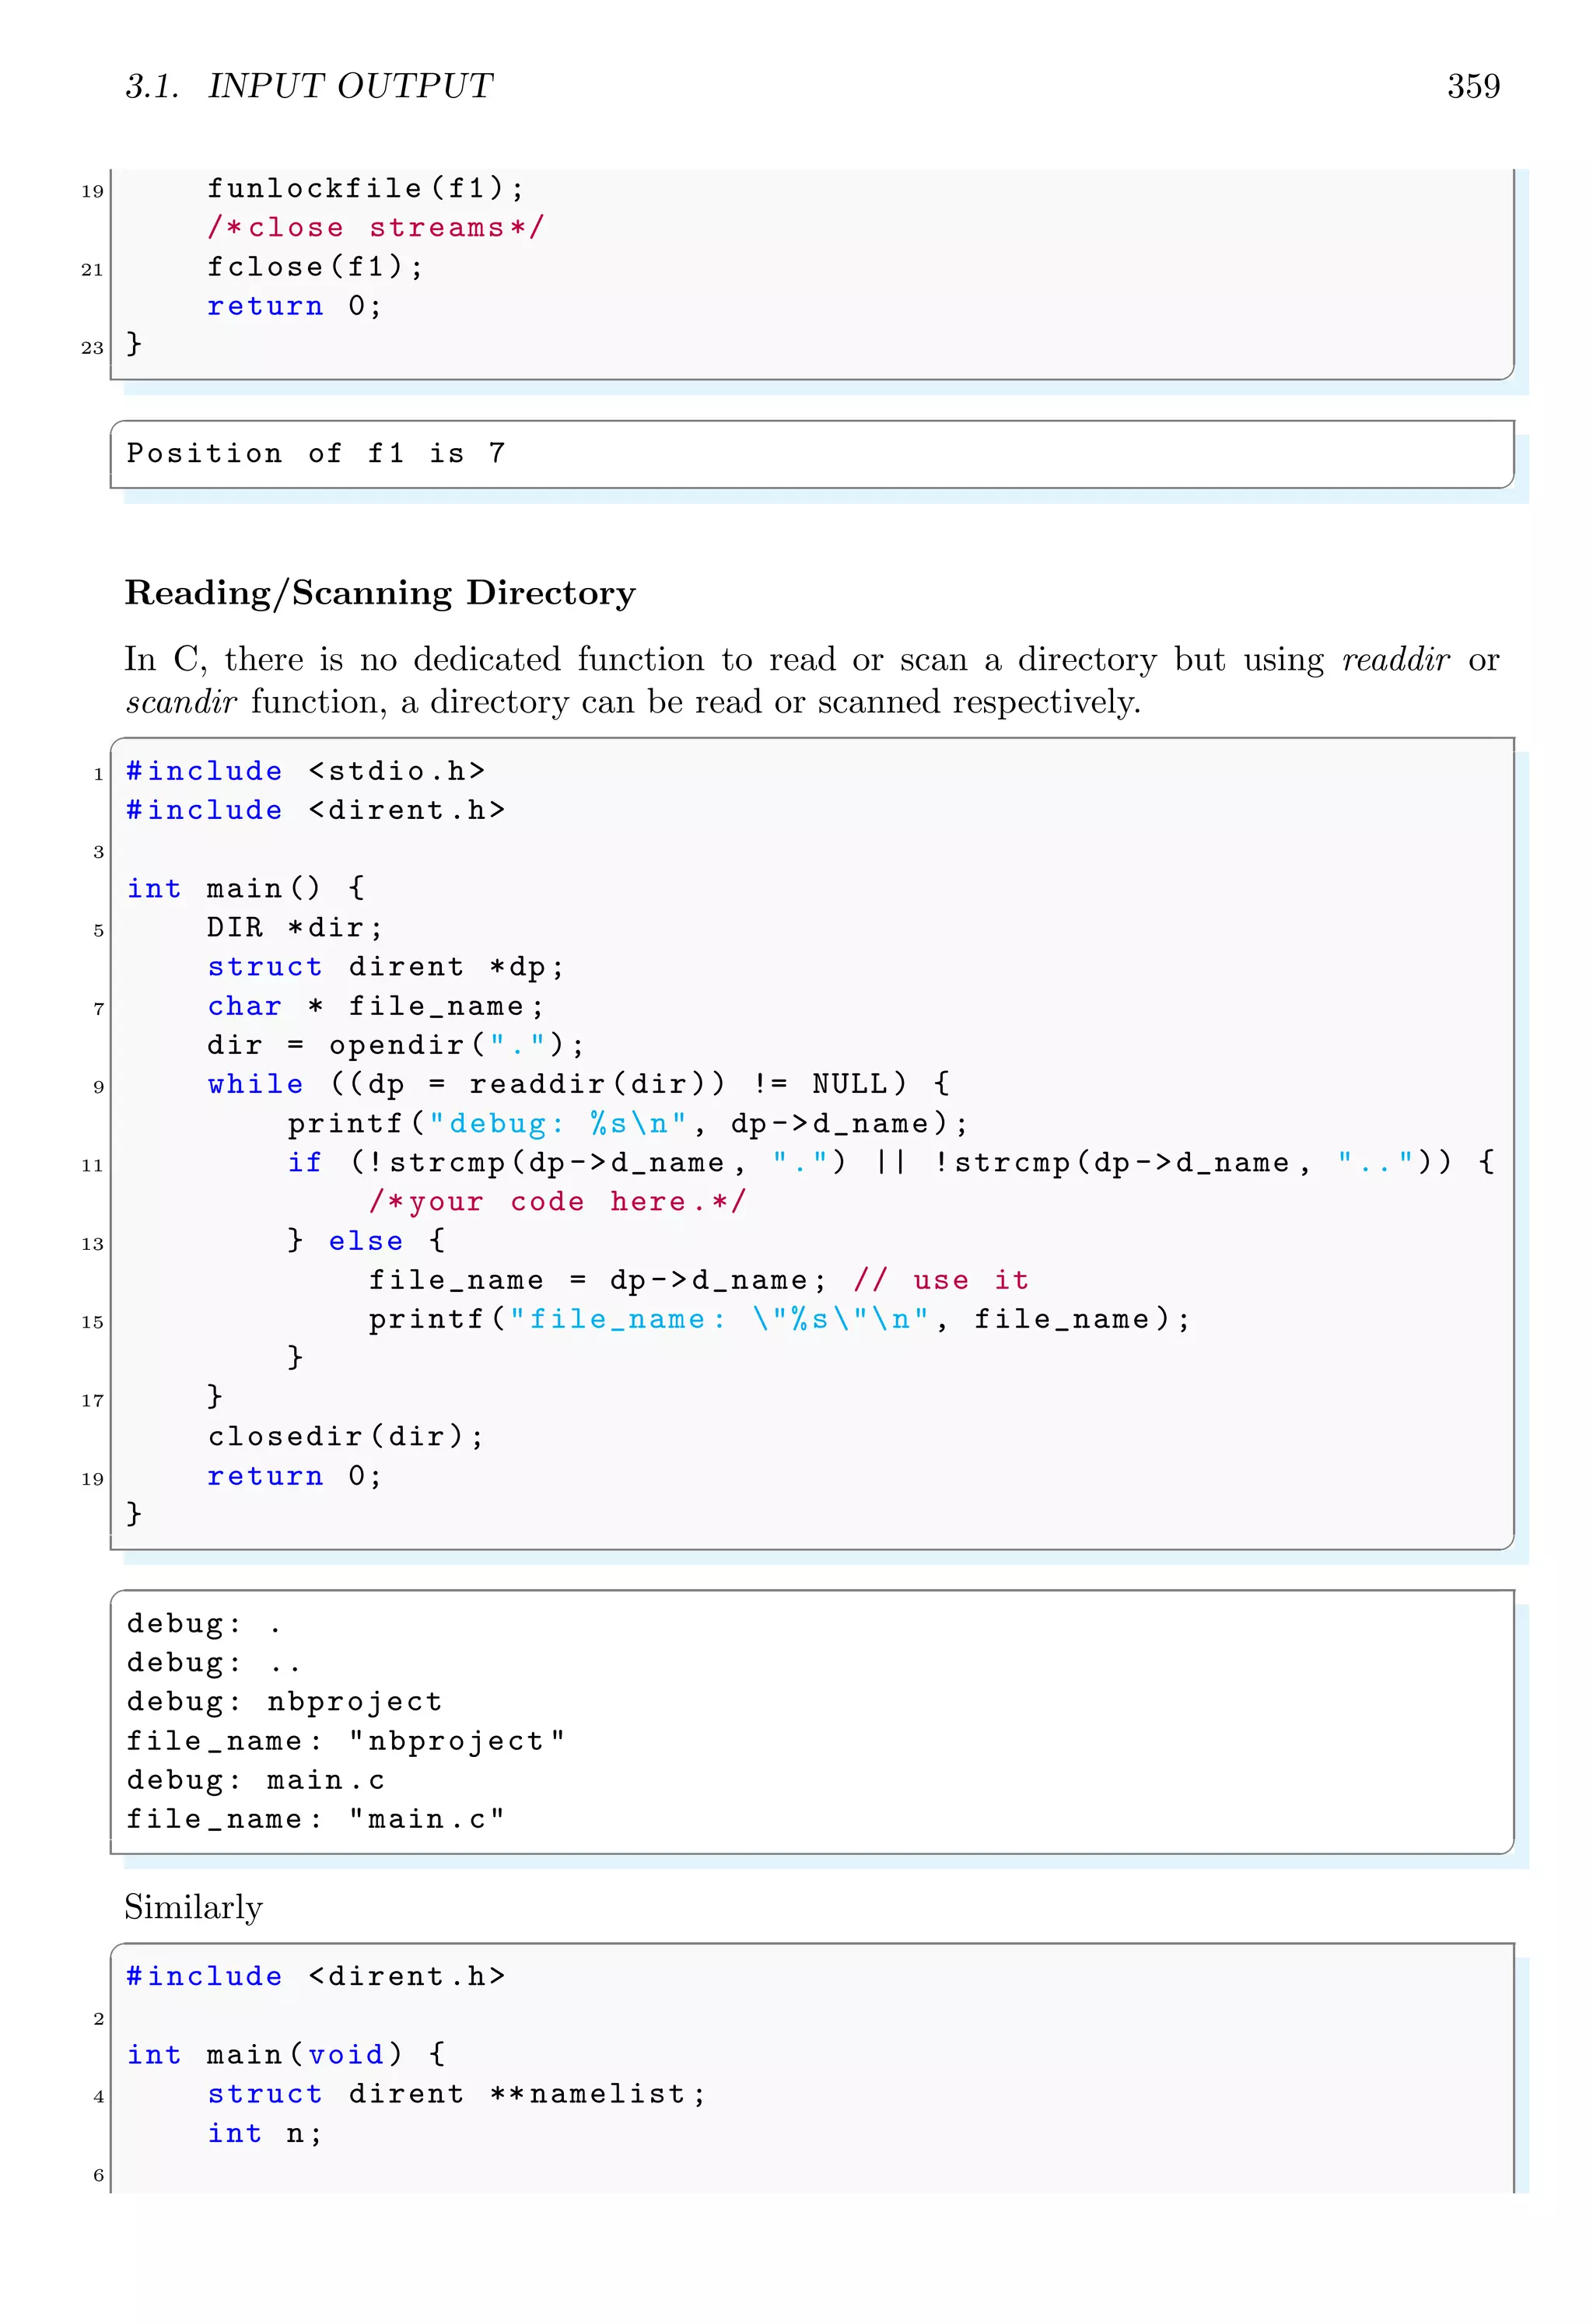Click line number 23 in top listing
The height and width of the screenshot is (2324, 1593).
(x=92, y=347)
